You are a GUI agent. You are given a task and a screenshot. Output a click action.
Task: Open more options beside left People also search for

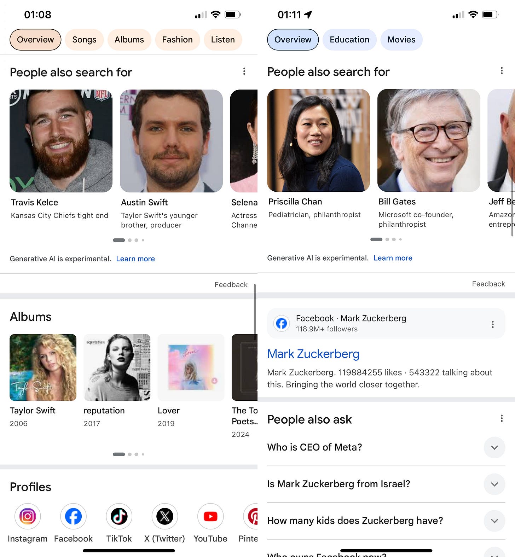coord(244,71)
